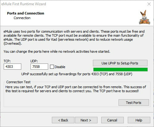Click the Disable label next to the UDP field
154x127 pixels.
click(x=60, y=67)
